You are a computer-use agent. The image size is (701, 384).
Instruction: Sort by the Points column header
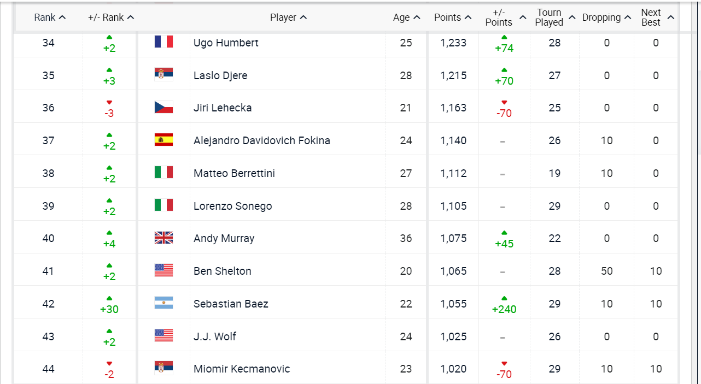pos(453,17)
